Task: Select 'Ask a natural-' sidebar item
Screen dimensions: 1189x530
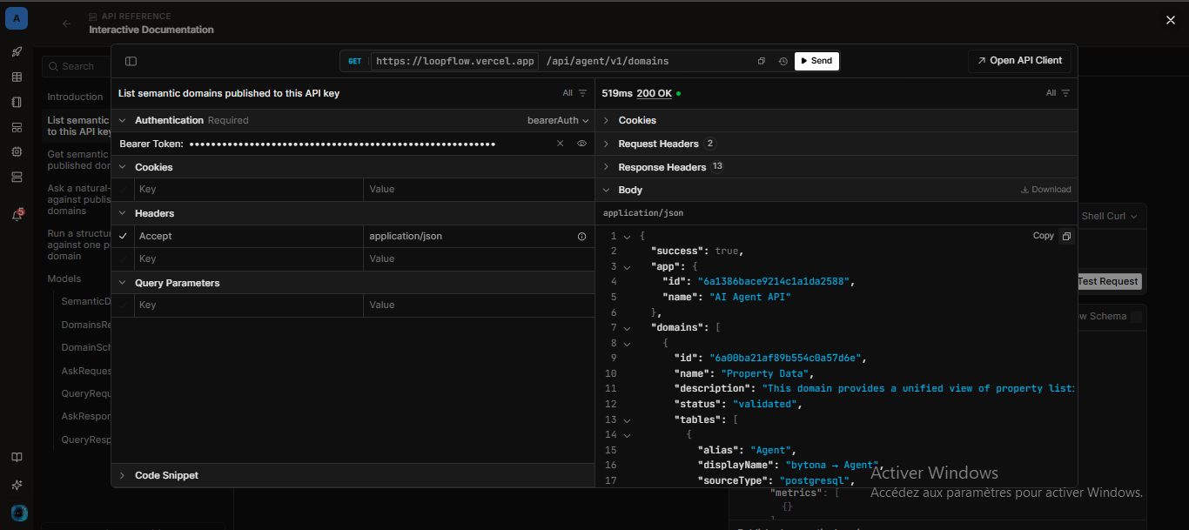Action: click(78, 199)
